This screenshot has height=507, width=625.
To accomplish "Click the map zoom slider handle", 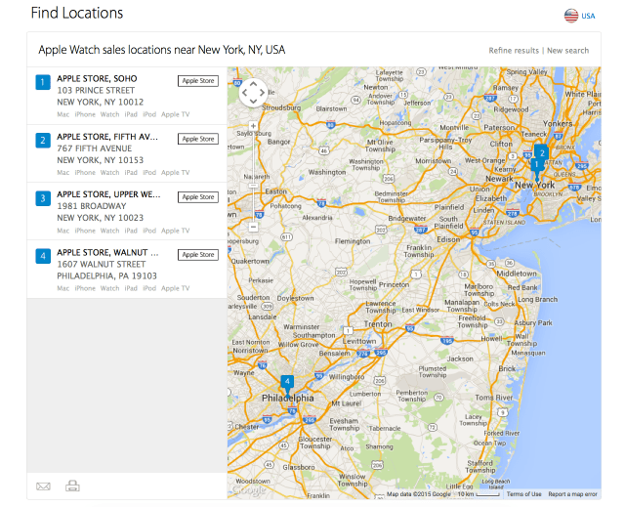I will tap(253, 186).
